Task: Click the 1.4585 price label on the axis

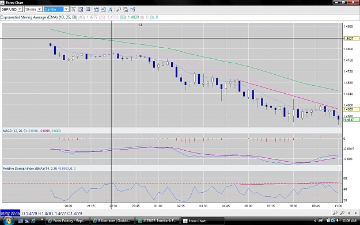Action: (351, 109)
